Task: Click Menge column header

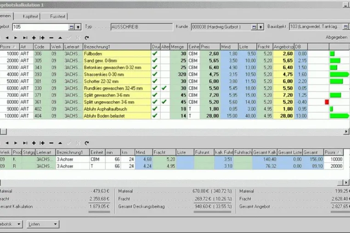Action: pyautogui.click(x=179, y=47)
